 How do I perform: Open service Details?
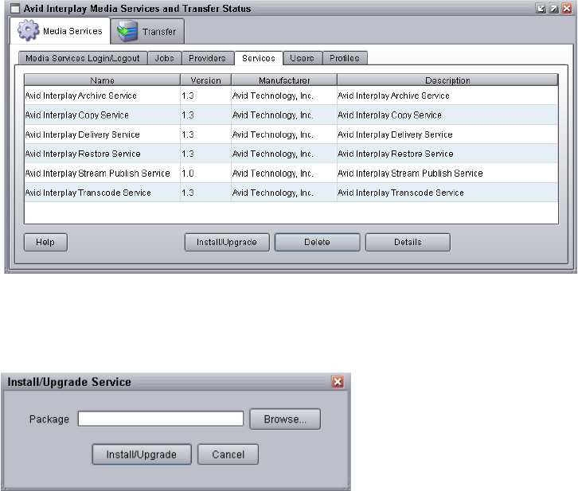(x=408, y=242)
